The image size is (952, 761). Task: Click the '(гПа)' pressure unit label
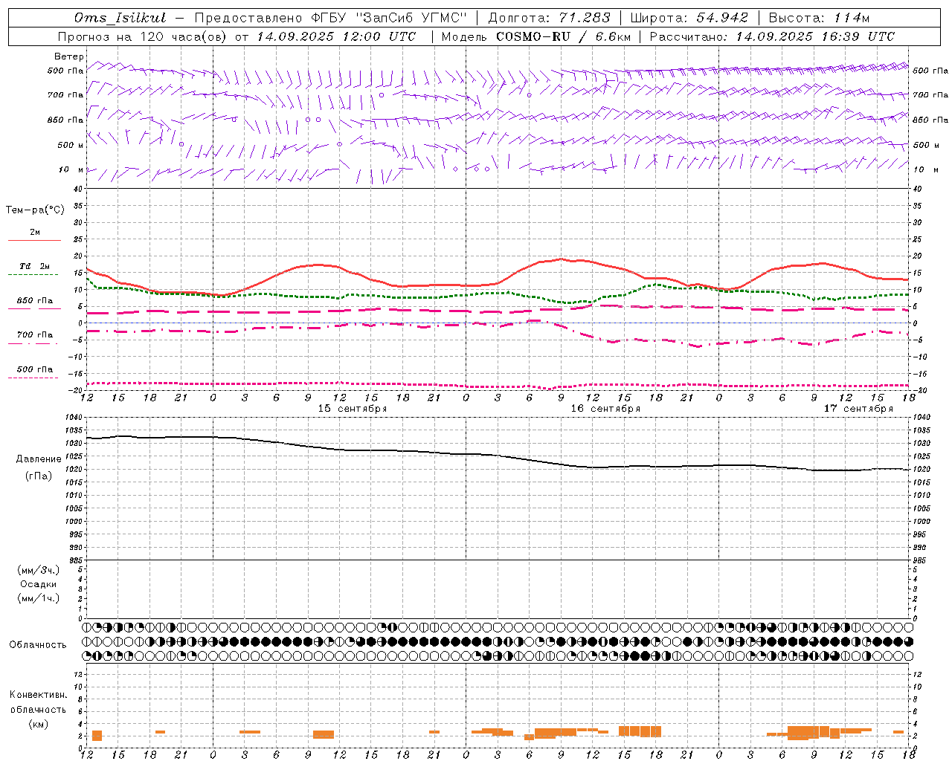click(x=39, y=476)
